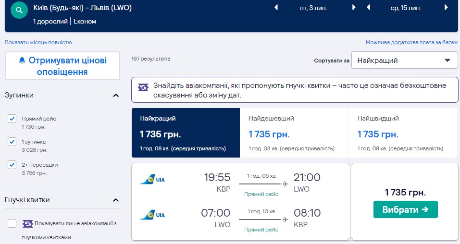
Task: Uncheck the 2+ пересадки filter
Action: (x=12, y=165)
